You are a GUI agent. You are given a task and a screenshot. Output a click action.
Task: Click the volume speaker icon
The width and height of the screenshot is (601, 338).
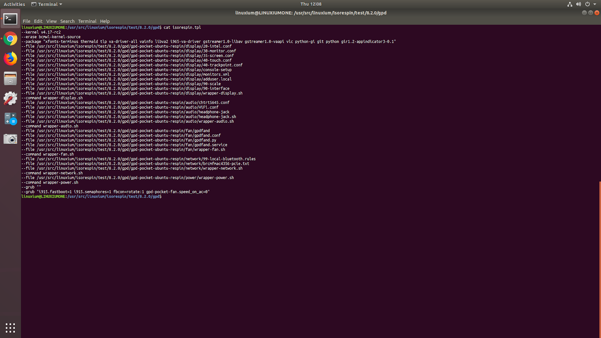578,4
